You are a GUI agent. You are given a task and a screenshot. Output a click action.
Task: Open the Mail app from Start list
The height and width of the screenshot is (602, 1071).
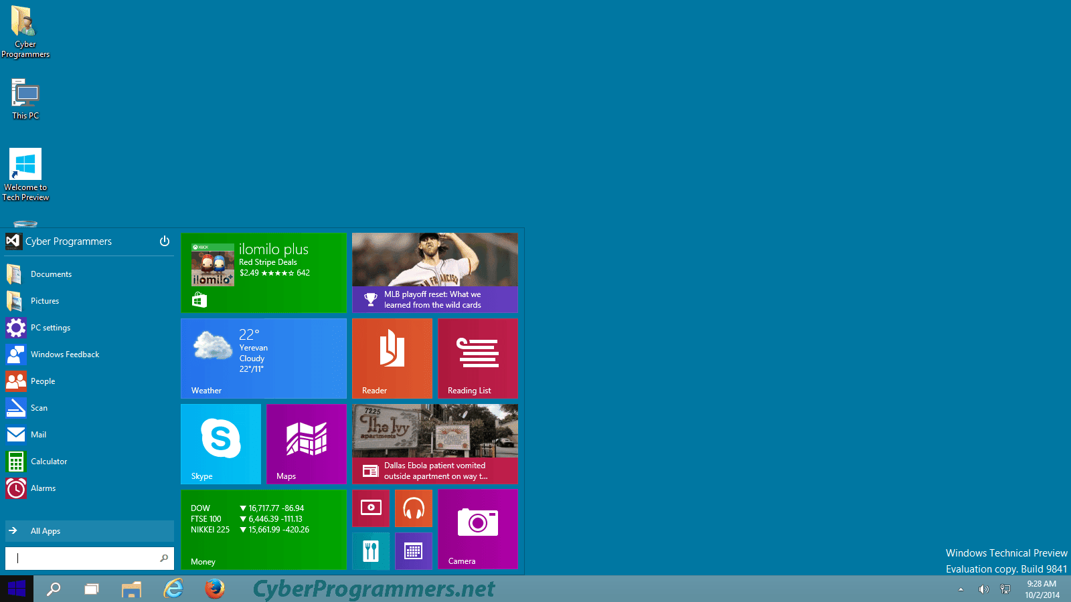click(89, 435)
